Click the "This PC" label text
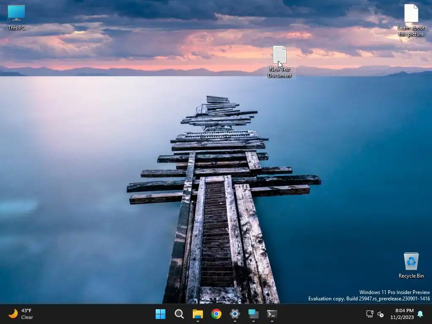The width and height of the screenshot is (432, 324). (x=16, y=27)
